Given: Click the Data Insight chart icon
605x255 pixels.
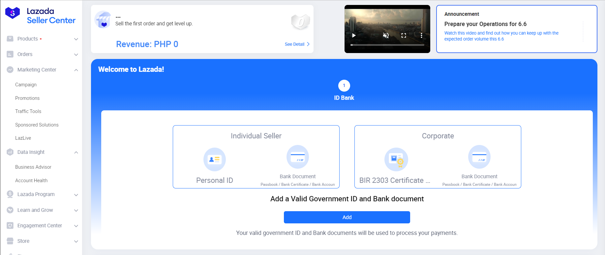Looking at the screenshot, I should (x=10, y=152).
